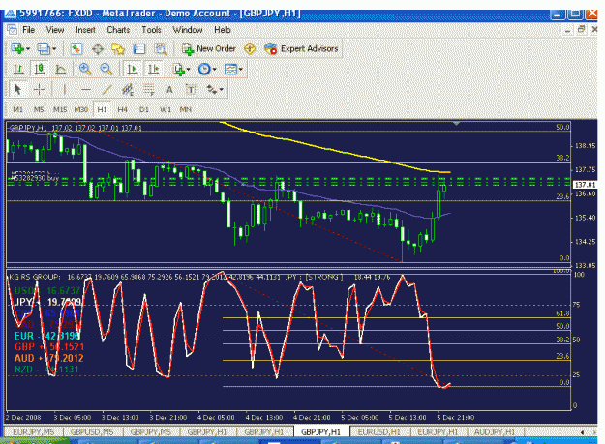Draw a Horizontal Line
The image size is (605, 444).
[85, 90]
